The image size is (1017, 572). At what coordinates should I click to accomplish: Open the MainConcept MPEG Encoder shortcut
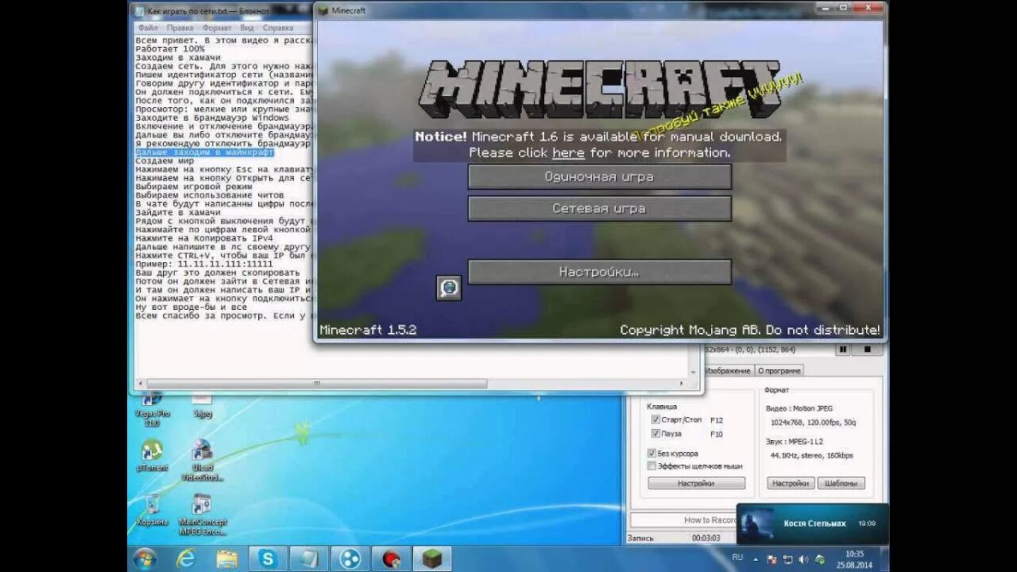pos(203,515)
